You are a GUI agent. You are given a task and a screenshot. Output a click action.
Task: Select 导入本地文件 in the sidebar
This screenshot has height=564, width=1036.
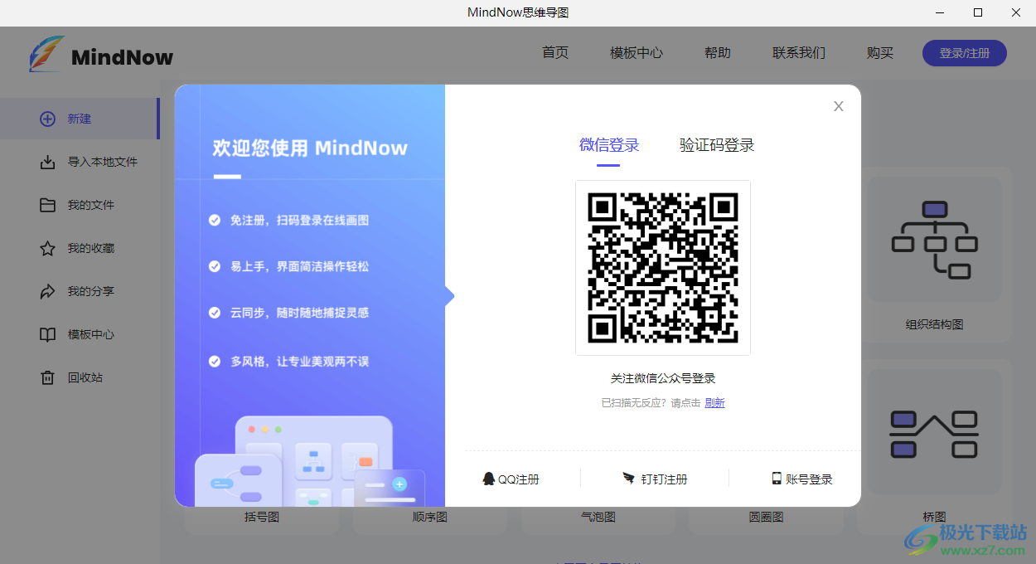point(80,162)
